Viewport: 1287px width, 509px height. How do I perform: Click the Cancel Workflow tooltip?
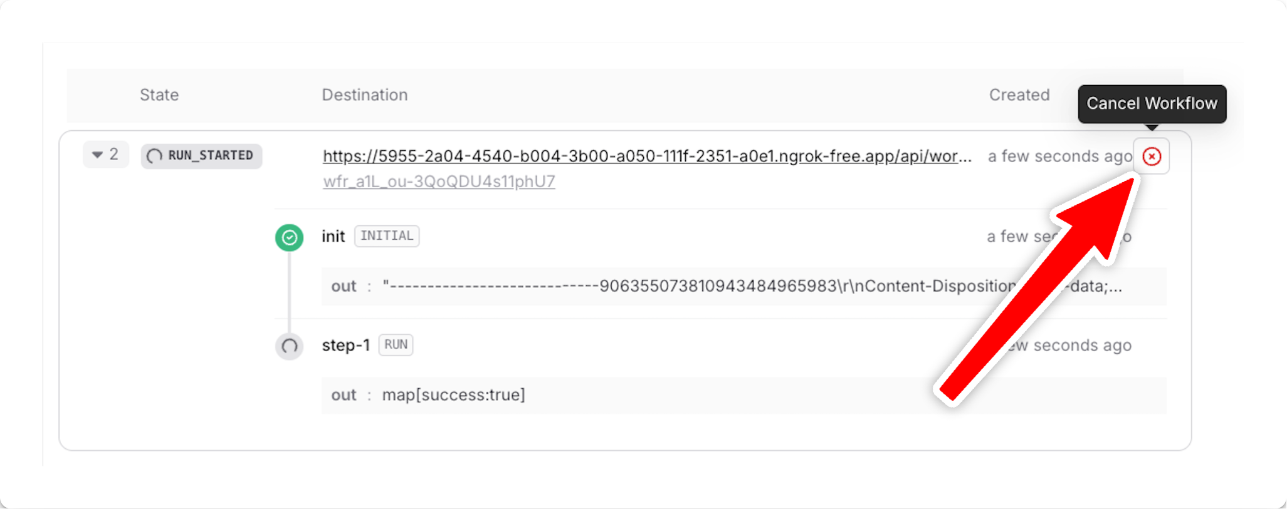[1152, 104]
